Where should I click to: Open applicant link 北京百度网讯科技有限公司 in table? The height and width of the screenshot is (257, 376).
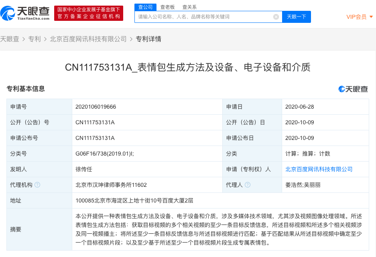point(319,169)
